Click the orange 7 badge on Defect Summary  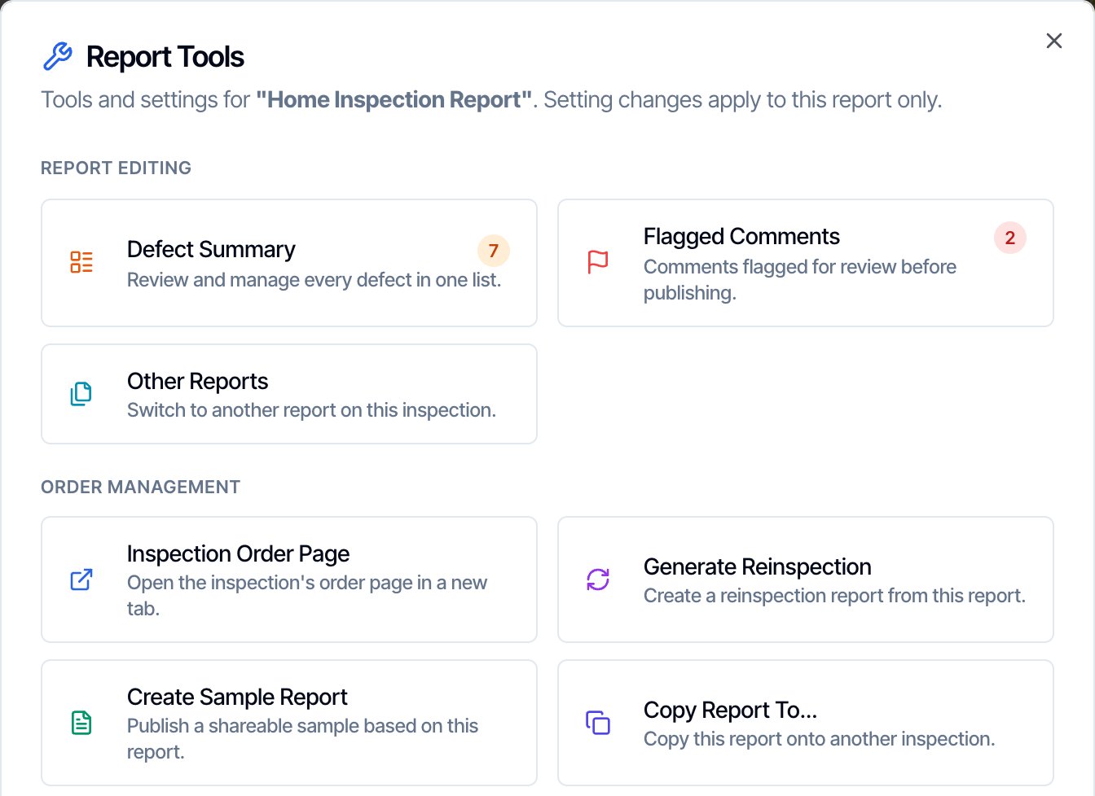[494, 251]
